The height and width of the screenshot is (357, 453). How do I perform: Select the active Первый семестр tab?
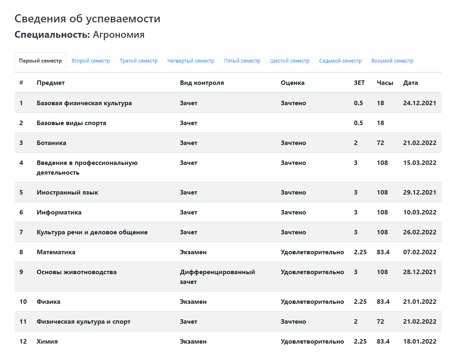40,61
